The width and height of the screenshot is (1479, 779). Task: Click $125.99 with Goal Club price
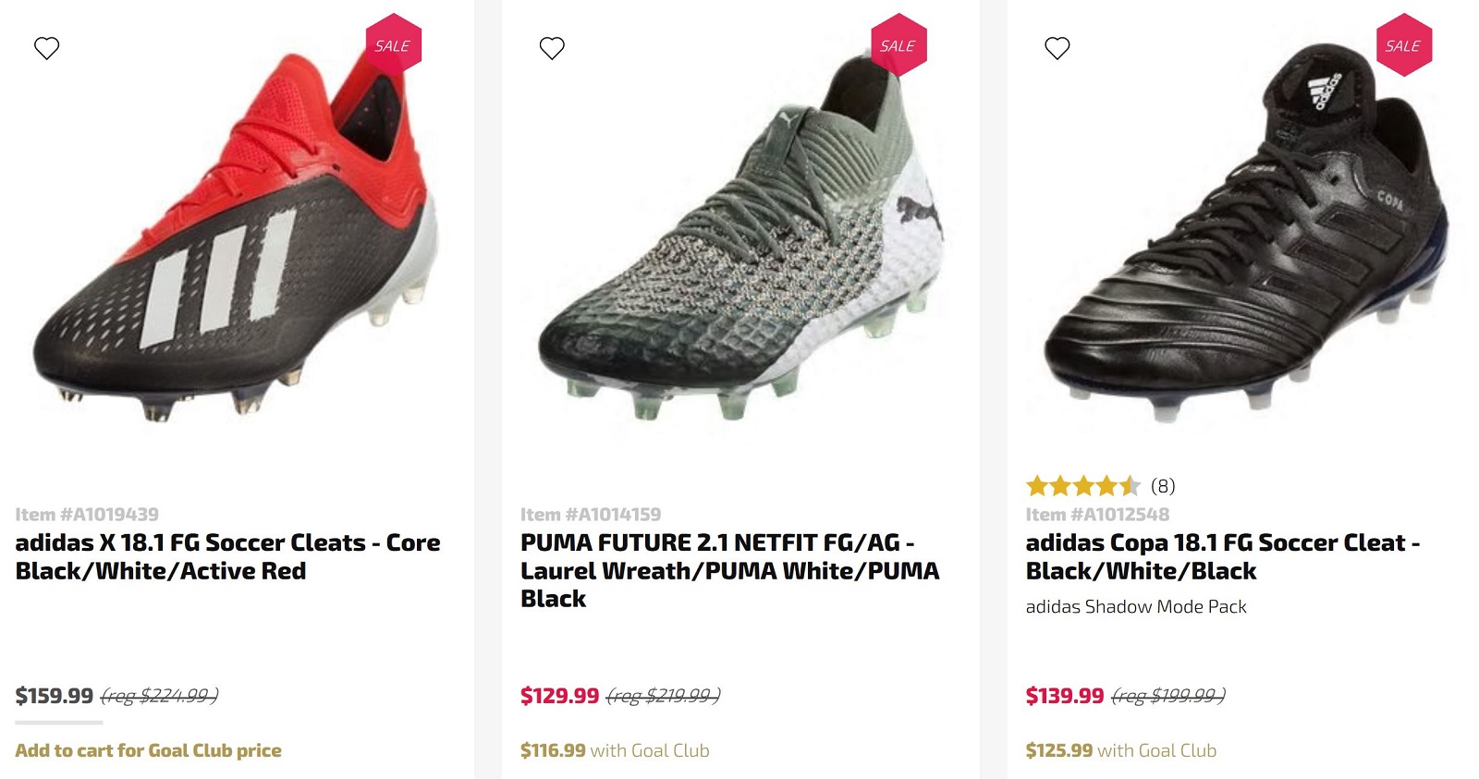1120,750
